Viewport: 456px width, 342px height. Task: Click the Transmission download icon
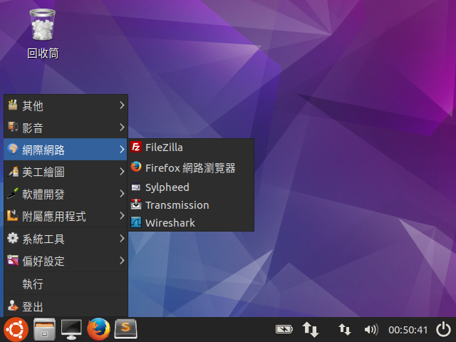tap(136, 204)
